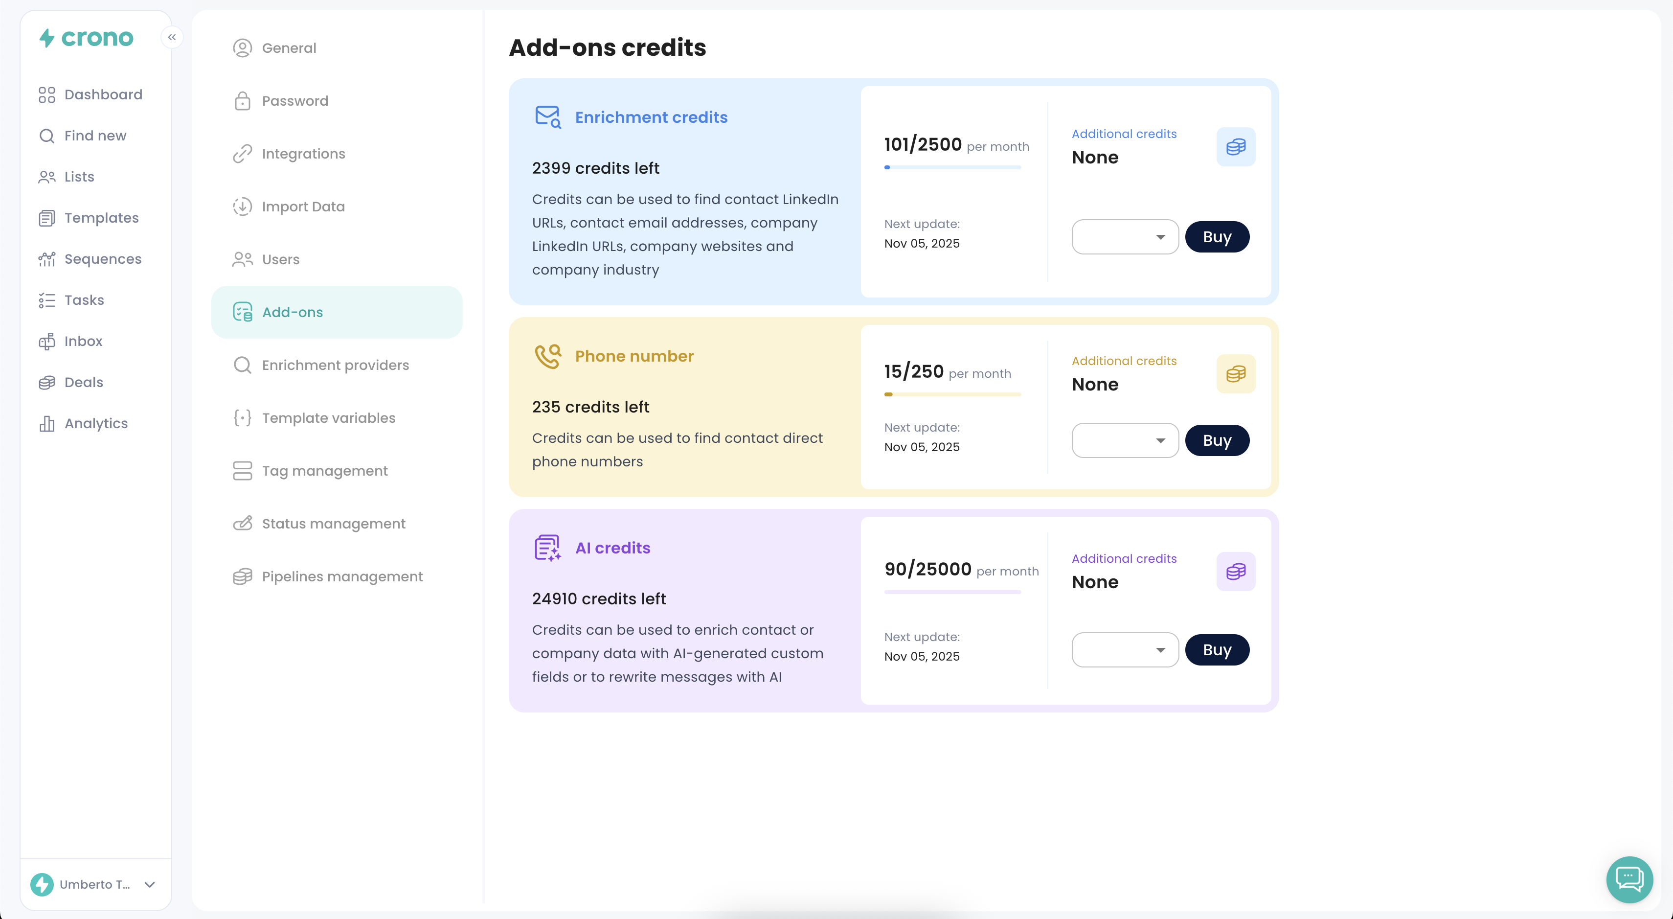Open the Integrations settings section
1673x919 pixels.
point(303,154)
